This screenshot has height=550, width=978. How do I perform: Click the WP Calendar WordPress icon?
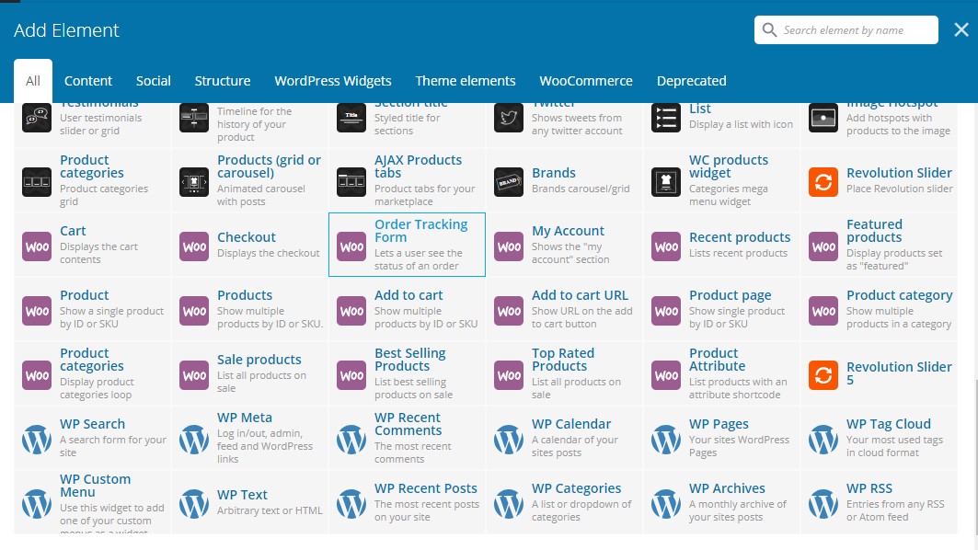(x=509, y=440)
